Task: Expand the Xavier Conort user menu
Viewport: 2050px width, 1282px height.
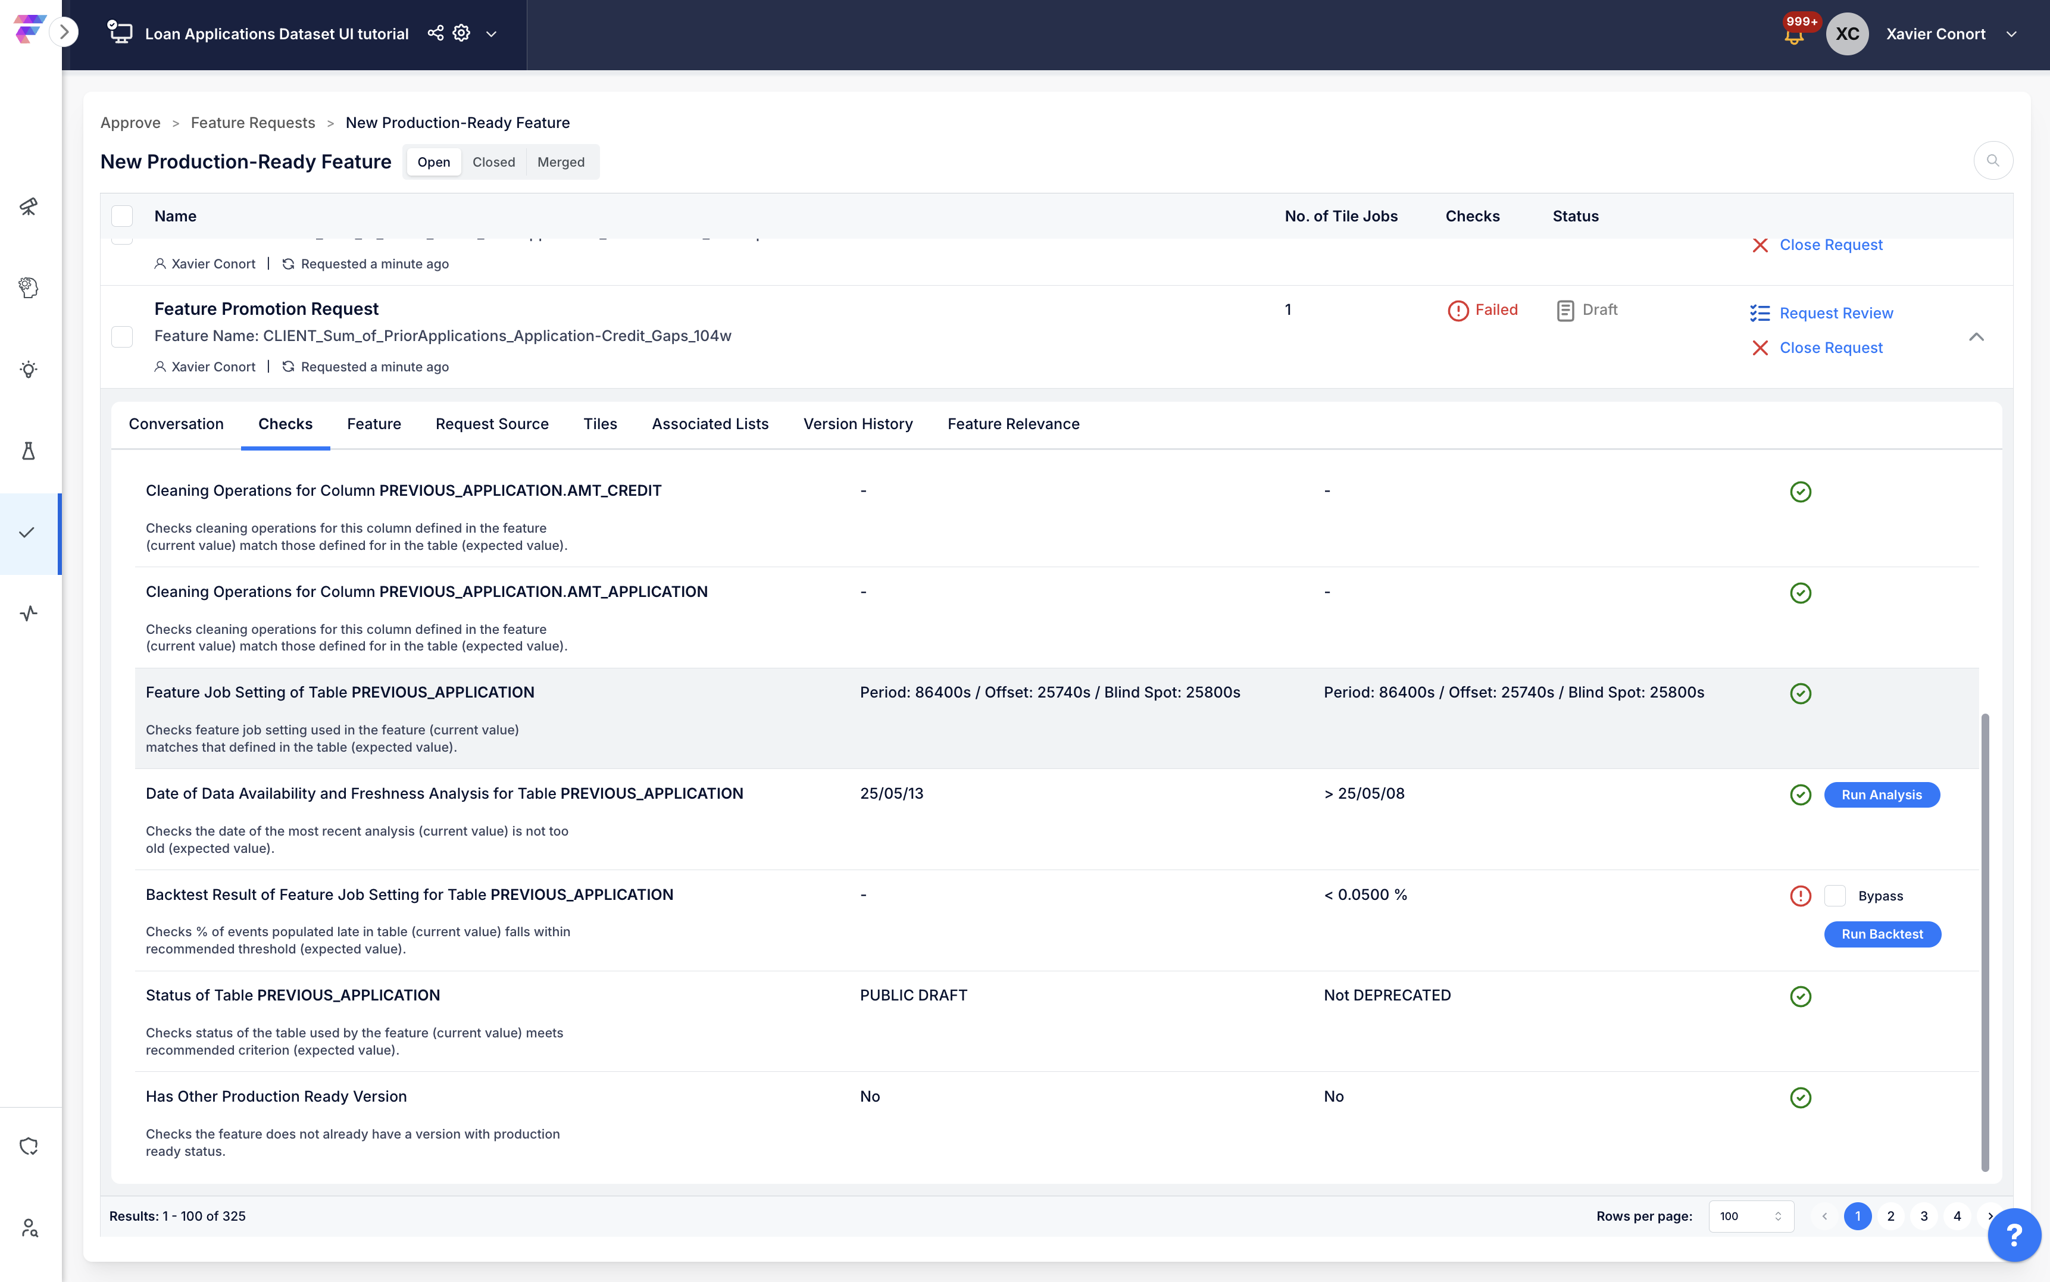Action: pos(2011,34)
